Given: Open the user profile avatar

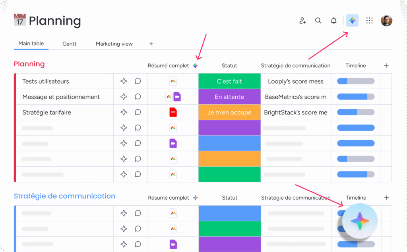Looking at the screenshot, I should tap(386, 21).
